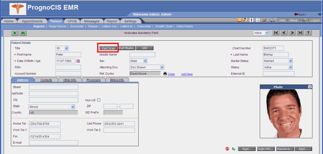Image resolution: width=323 pixels, height=154 pixels.
Task: Click binoculars icon next to Ref. Doctor
Action: click(165, 74)
